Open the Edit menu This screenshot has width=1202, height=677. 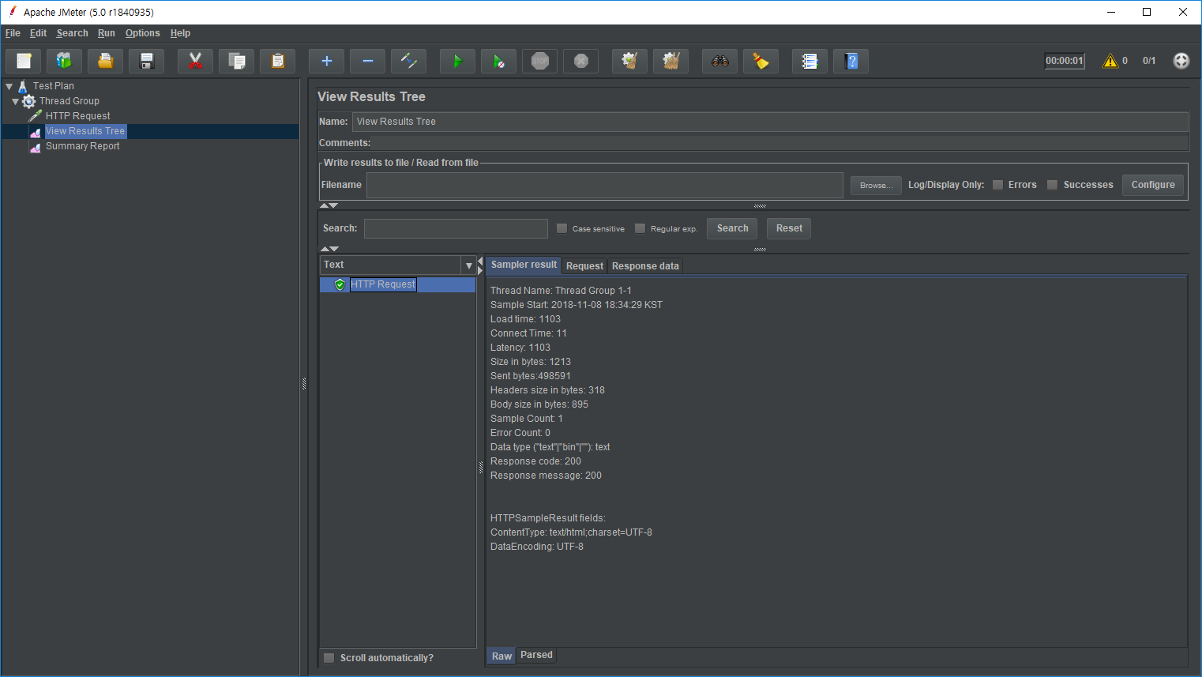(x=38, y=33)
